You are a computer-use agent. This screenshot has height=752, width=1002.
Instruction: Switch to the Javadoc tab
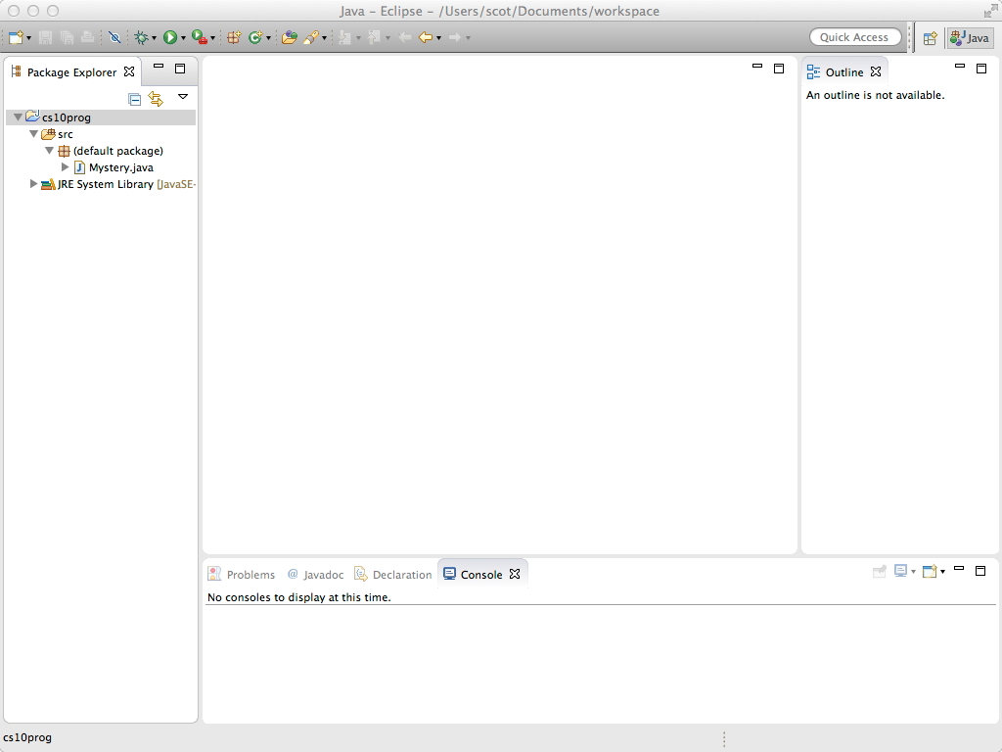click(x=316, y=574)
